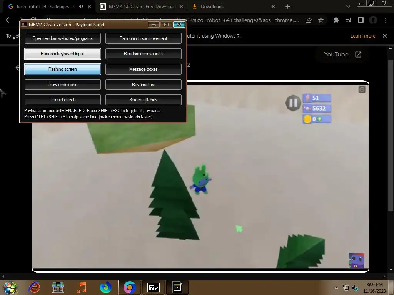Screen dimensions: 394x295
Task: Dismiss the Windows 7 notification bar
Action: coord(385,36)
